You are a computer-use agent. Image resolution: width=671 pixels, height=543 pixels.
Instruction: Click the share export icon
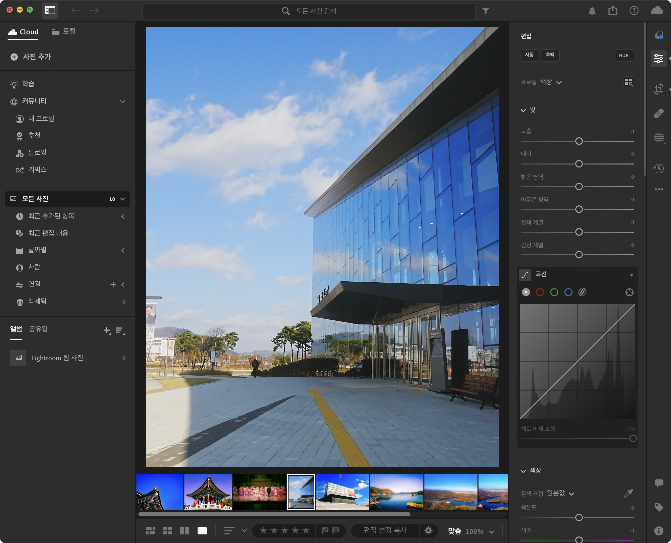click(613, 11)
